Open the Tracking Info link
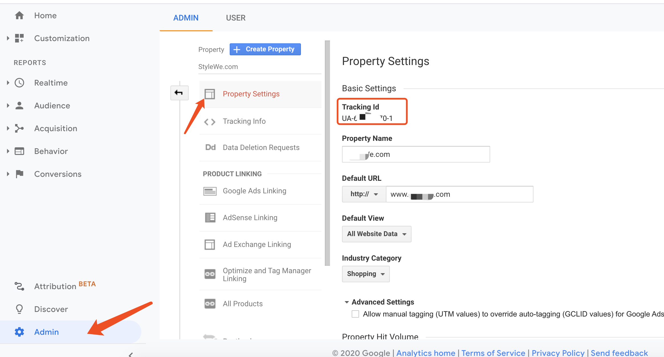The image size is (664, 357). click(244, 121)
